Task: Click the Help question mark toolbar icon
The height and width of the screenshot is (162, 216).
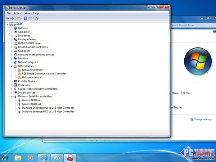Action: pos(25,18)
